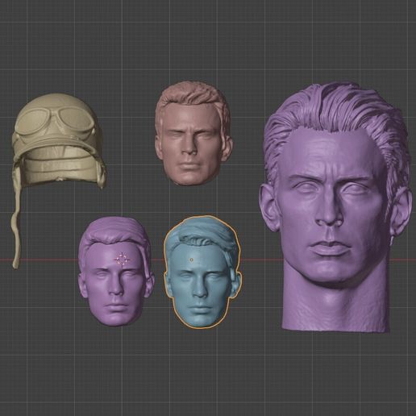Select the large purple head bust
This screenshot has width=416, height=416.
tap(336, 207)
